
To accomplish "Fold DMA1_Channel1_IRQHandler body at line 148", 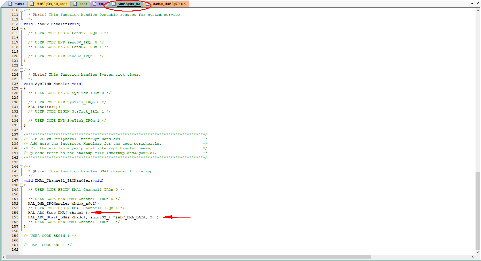I will click(x=21, y=185).
